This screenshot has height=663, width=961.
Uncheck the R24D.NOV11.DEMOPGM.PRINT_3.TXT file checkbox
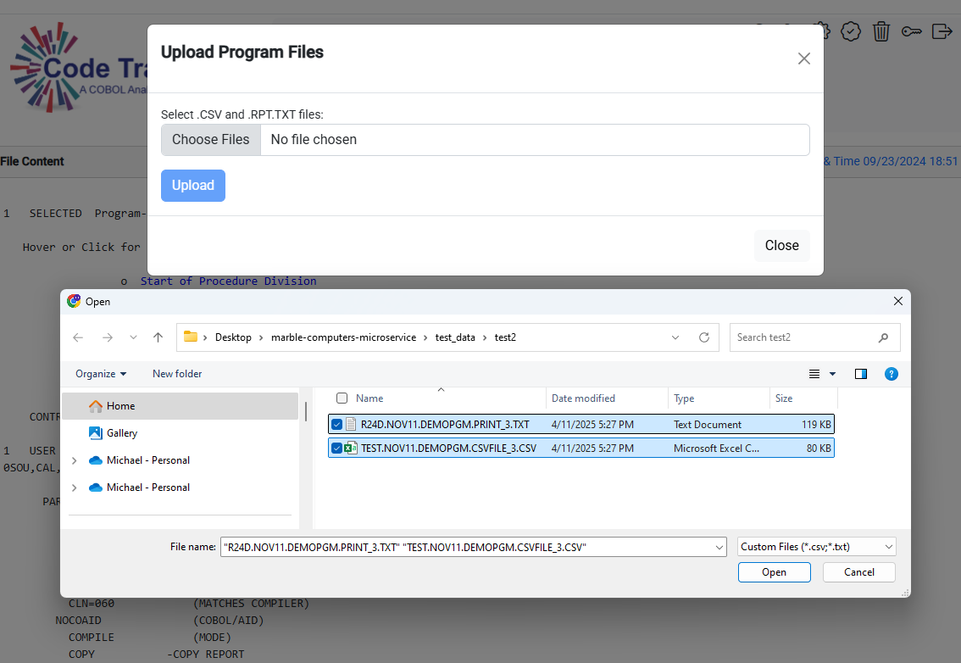[337, 425]
